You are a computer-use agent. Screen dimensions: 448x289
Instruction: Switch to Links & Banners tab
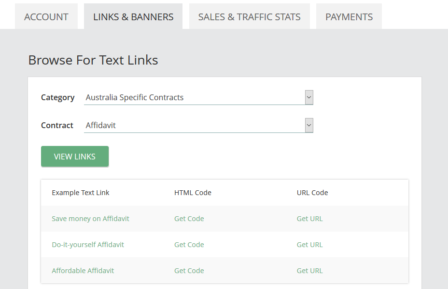133,16
